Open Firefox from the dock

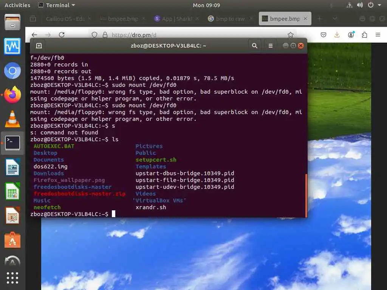point(12,95)
